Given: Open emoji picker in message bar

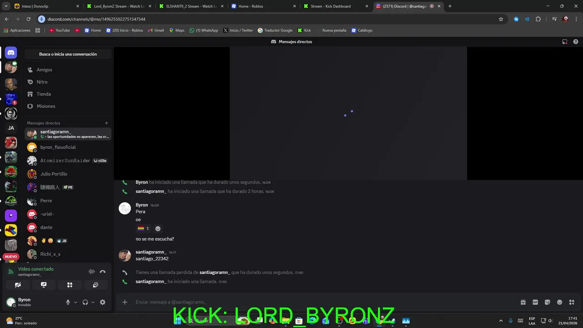Looking at the screenshot, I should click(x=560, y=302).
